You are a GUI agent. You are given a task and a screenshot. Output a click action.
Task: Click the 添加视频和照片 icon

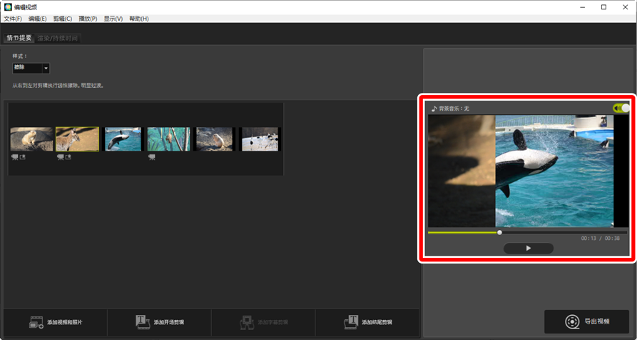click(36, 323)
